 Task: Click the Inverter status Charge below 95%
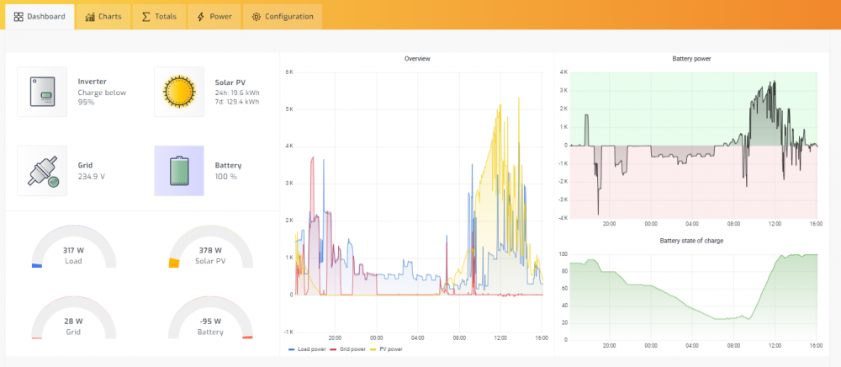[x=102, y=97]
